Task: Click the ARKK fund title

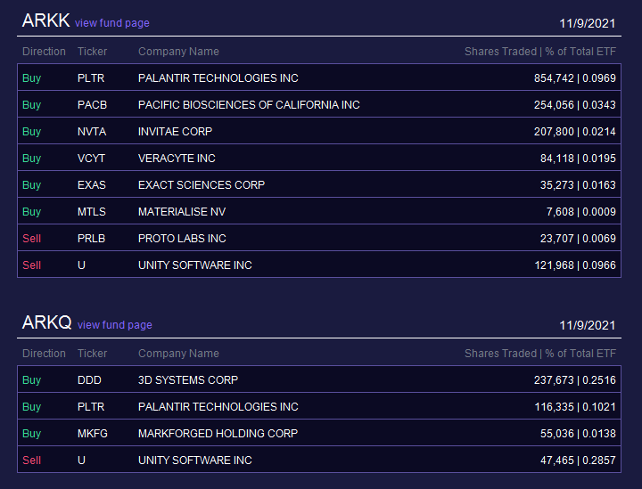Action: 45,20
